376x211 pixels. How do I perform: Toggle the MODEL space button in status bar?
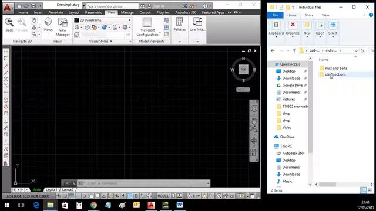tap(163, 196)
